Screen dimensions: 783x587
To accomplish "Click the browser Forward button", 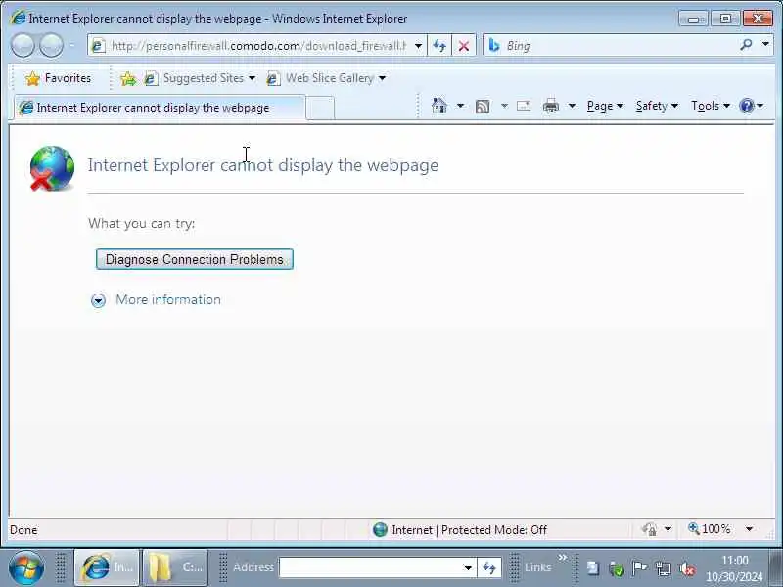I will tap(51, 46).
